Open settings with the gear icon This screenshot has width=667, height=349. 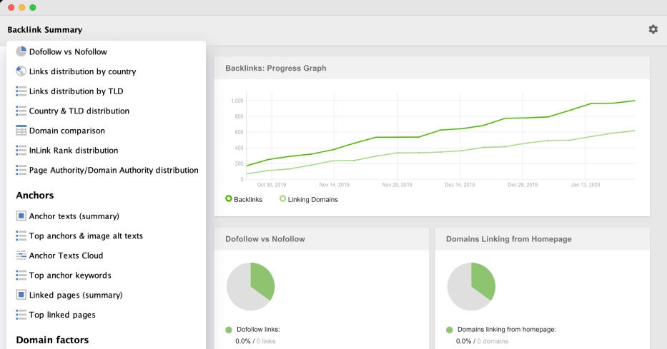653,29
